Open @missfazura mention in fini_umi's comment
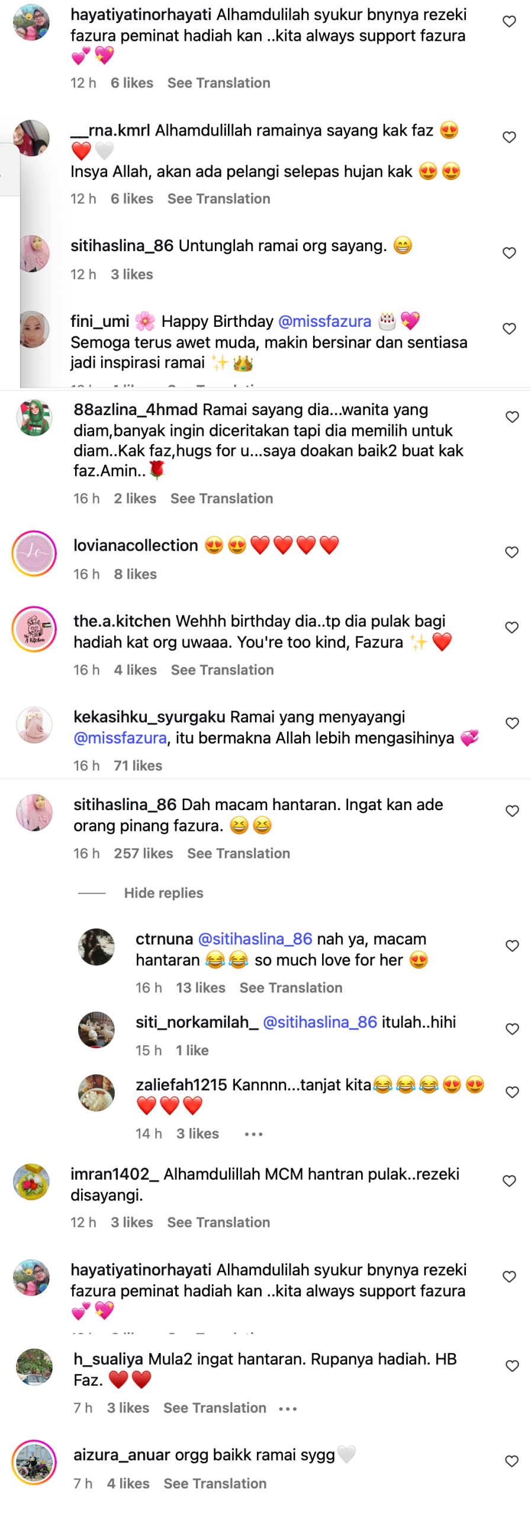The height and width of the screenshot is (1516, 531). [x=324, y=322]
